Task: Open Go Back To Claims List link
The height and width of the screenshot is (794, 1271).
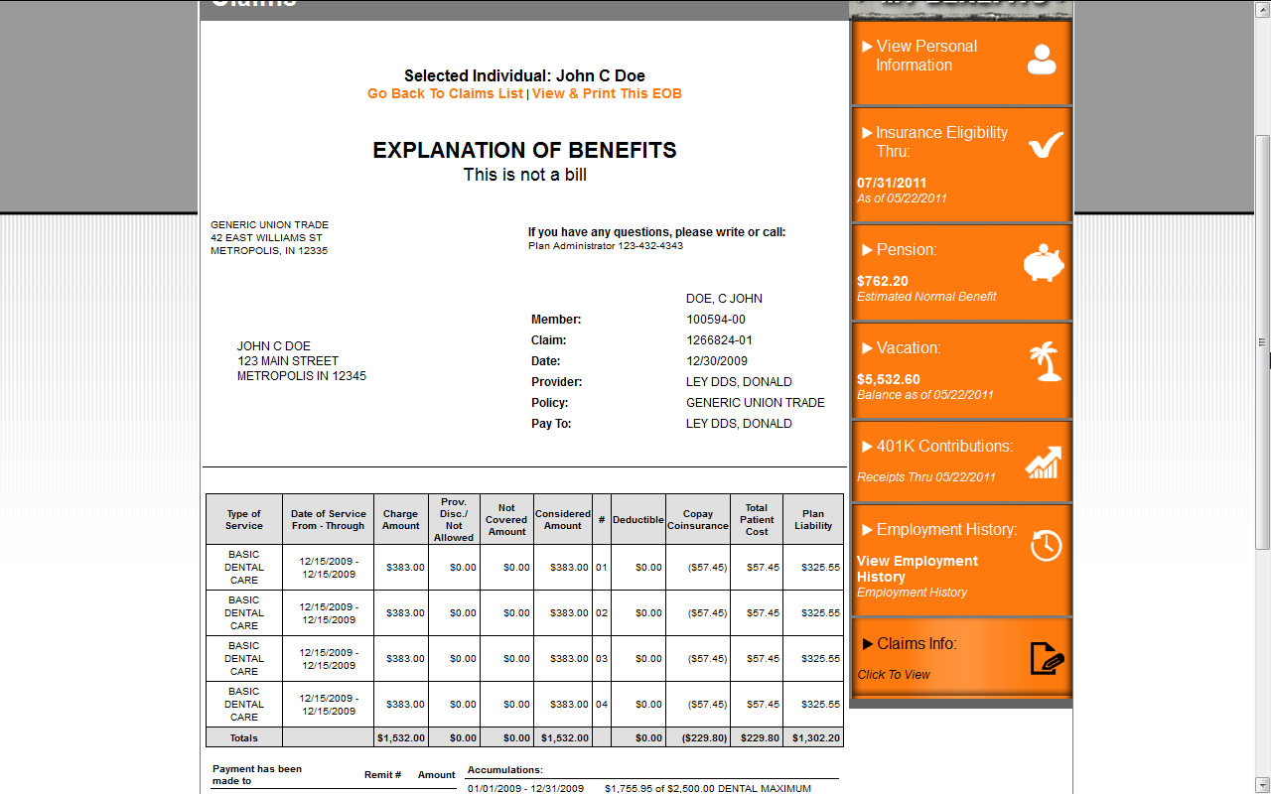Action: coord(445,93)
